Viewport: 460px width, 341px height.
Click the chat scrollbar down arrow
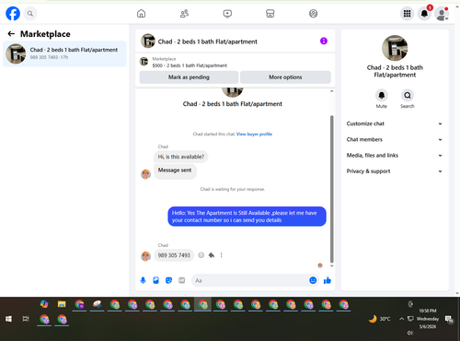331,265
